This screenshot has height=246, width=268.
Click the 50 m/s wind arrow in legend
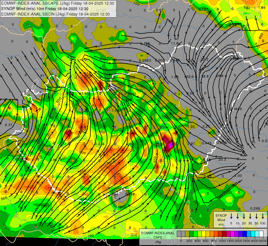pyautogui.click(x=257, y=216)
